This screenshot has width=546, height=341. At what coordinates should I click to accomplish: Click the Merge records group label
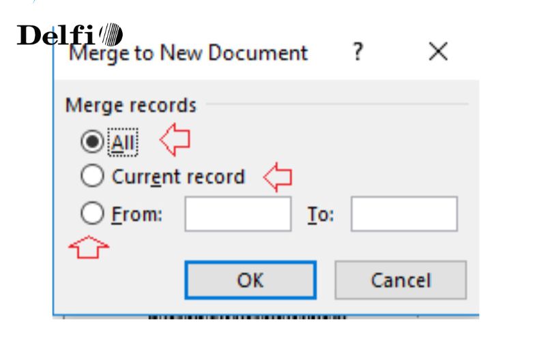coord(131,106)
